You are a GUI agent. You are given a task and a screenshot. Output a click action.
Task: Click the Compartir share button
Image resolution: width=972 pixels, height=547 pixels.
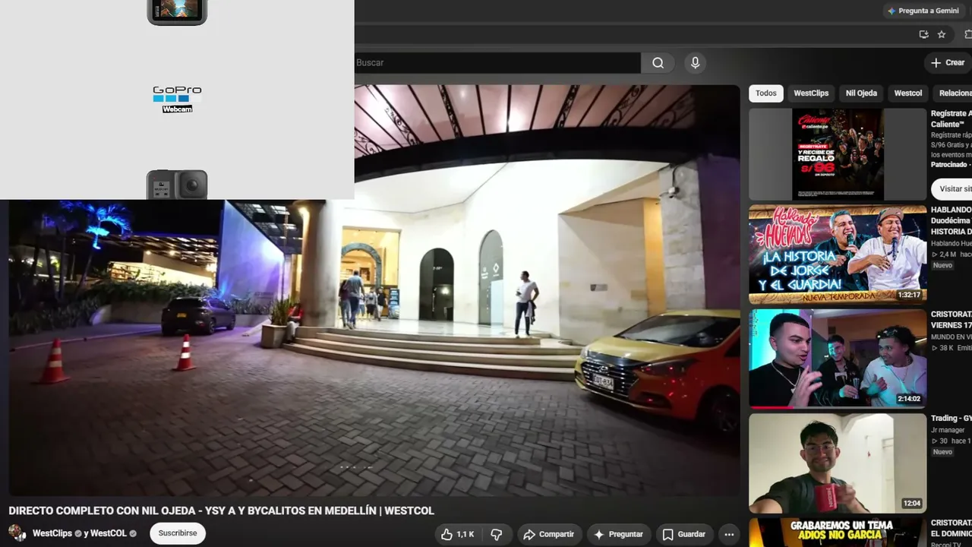click(x=549, y=534)
